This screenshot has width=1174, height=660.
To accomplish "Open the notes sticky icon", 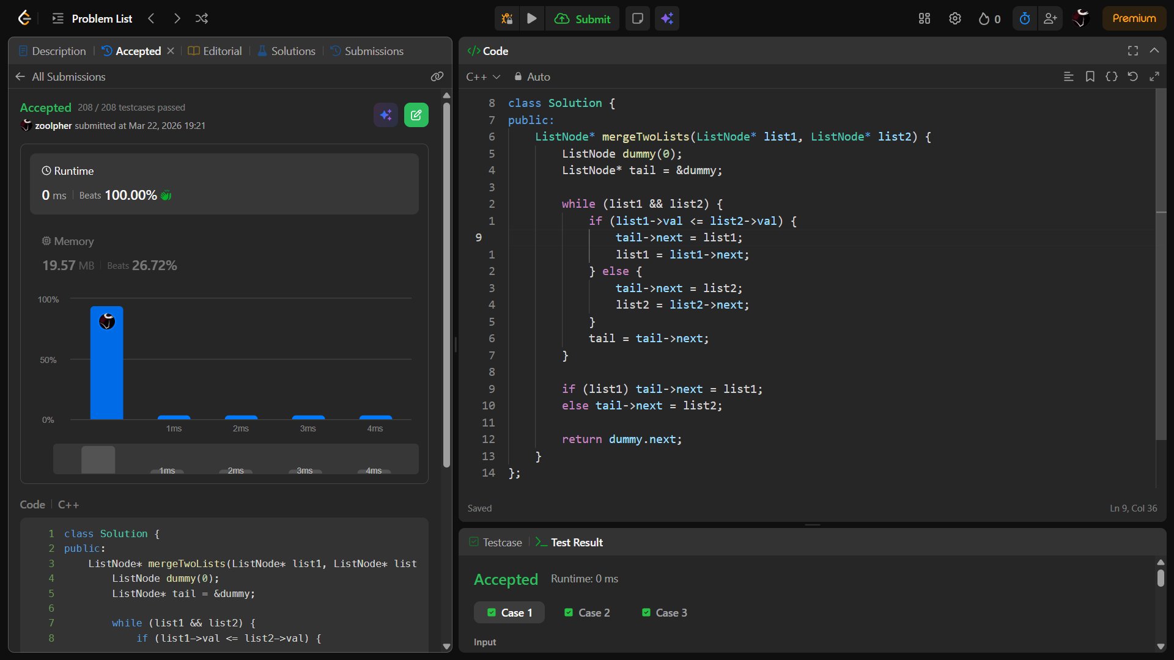I will coord(637,18).
